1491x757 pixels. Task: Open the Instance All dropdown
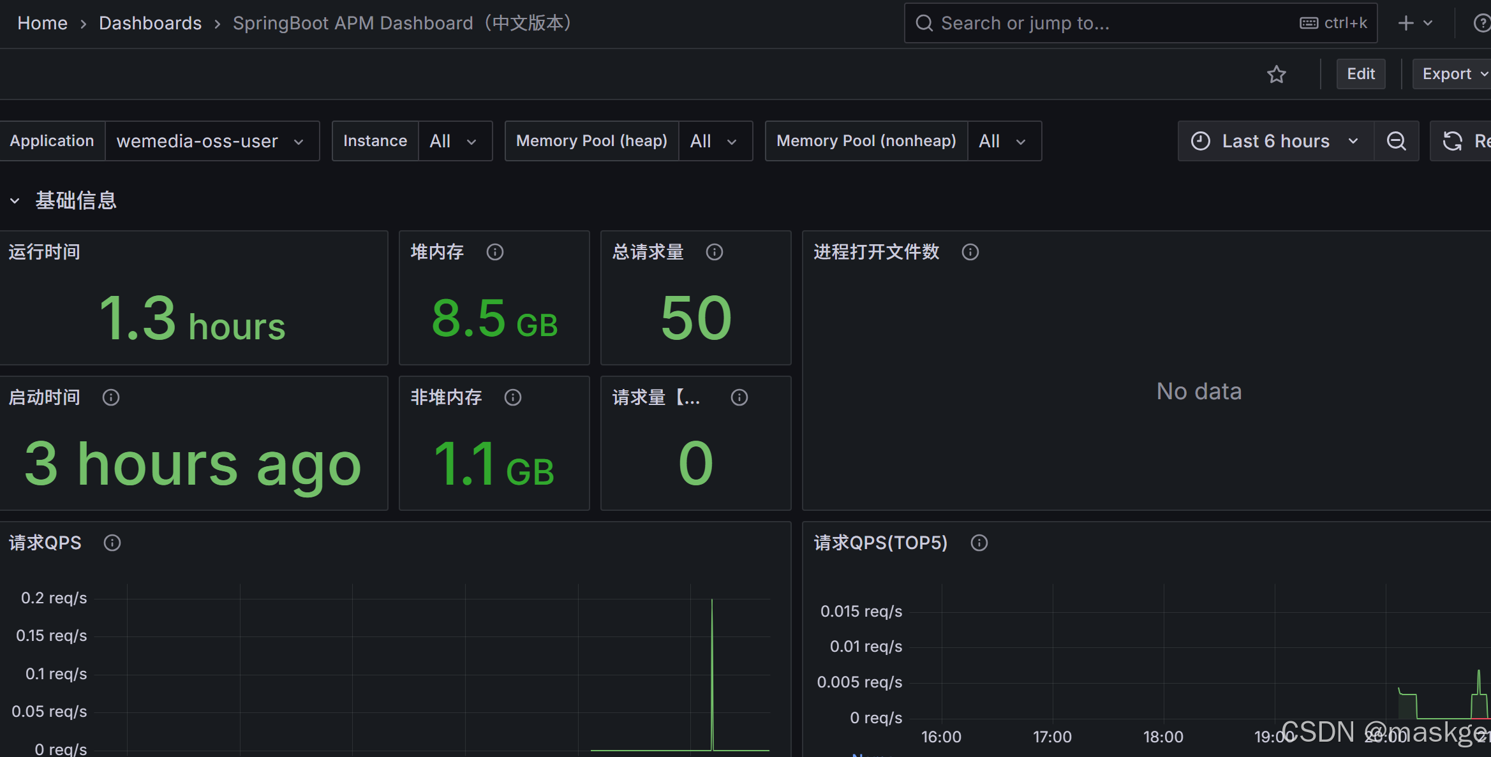click(454, 141)
